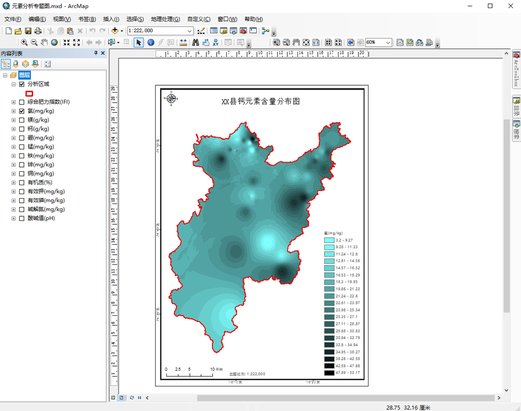
Task: Uncheck the 分析区域 layer
Action: pyautogui.click(x=21, y=84)
